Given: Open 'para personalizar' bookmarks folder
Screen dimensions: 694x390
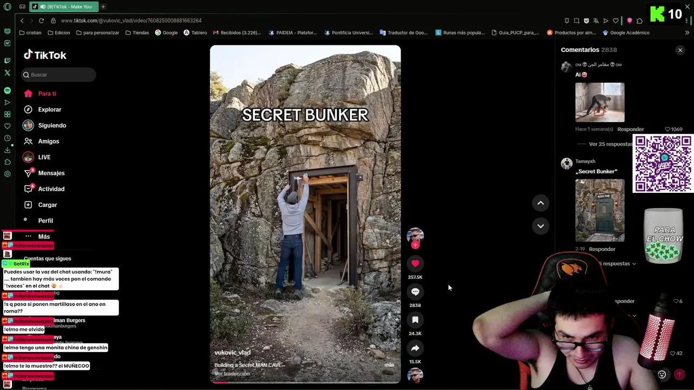Looking at the screenshot, I should [x=98, y=32].
